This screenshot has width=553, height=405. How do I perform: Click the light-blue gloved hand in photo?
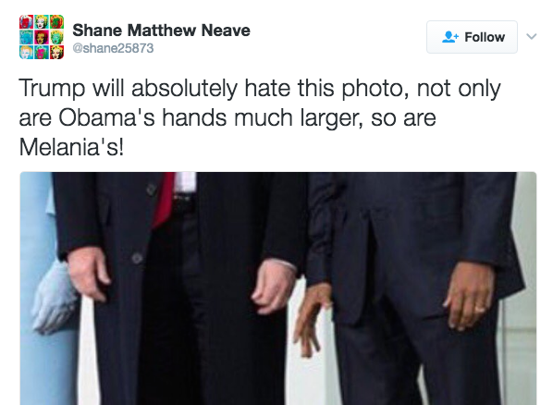54,298
